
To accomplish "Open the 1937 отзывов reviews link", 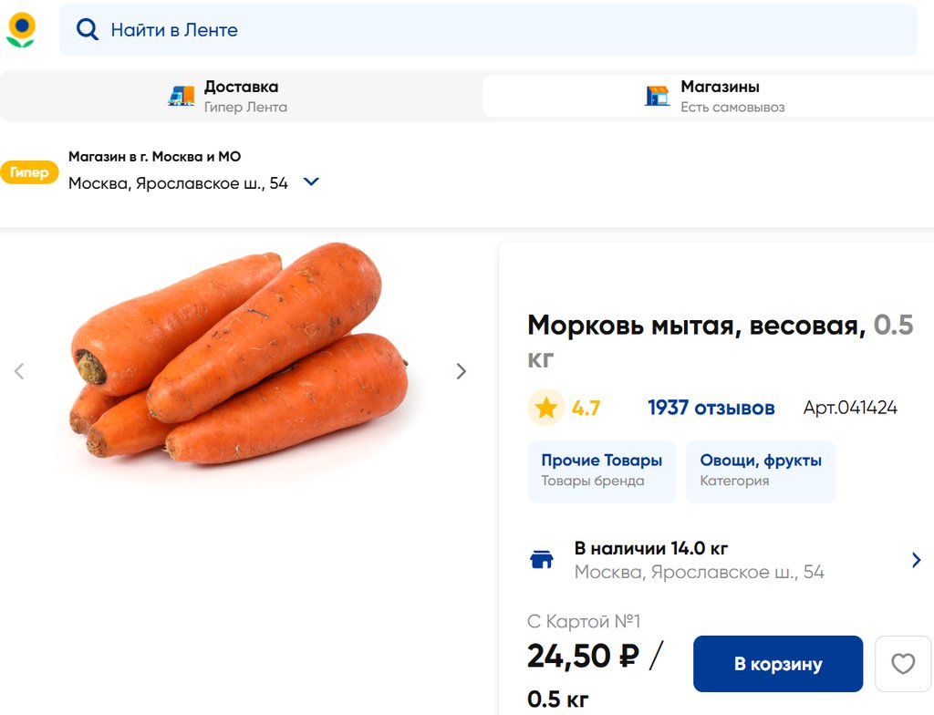I will coord(711,408).
